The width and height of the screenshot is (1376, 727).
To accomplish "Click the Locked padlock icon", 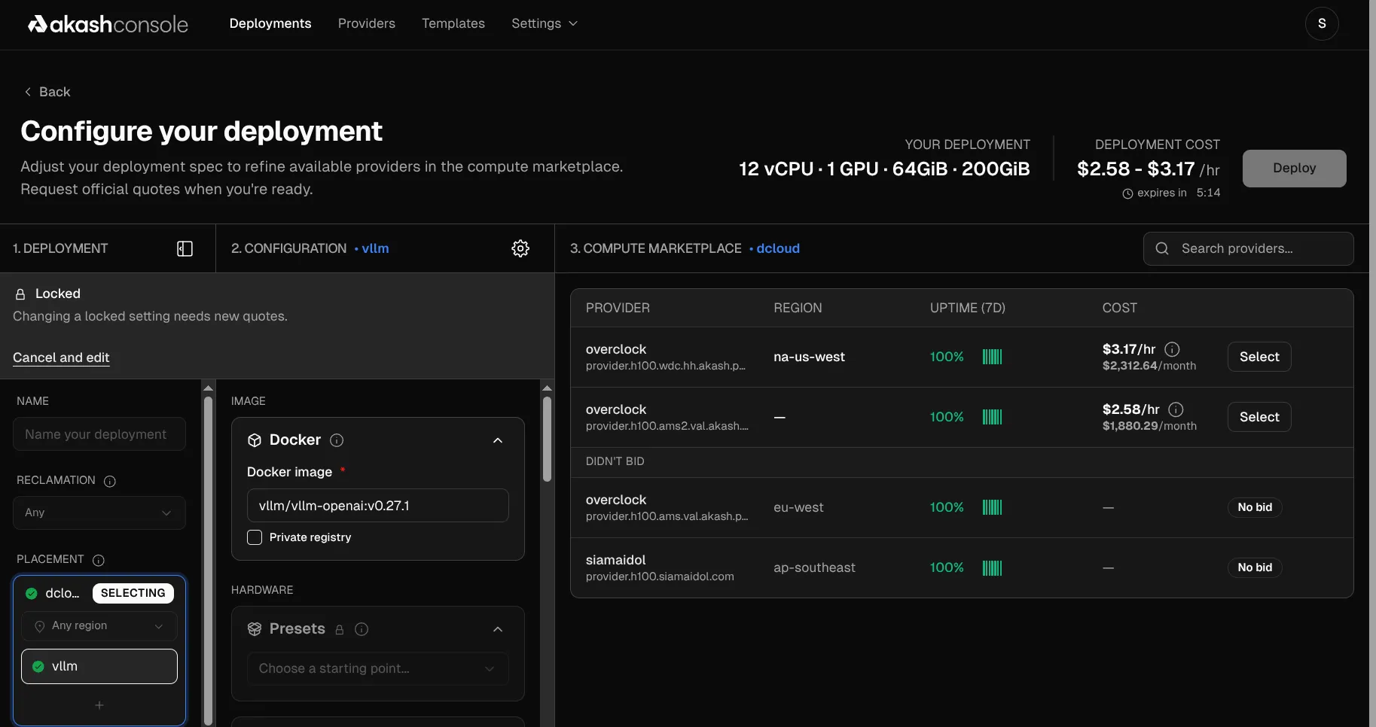I will pyautogui.click(x=20, y=294).
